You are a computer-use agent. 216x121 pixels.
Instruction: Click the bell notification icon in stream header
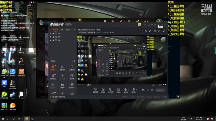point(159,31)
